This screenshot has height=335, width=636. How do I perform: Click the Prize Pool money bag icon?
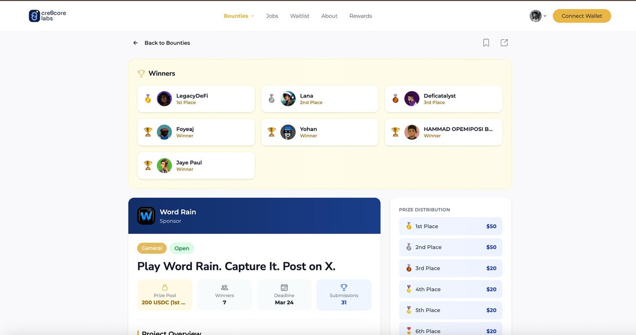click(x=164, y=287)
